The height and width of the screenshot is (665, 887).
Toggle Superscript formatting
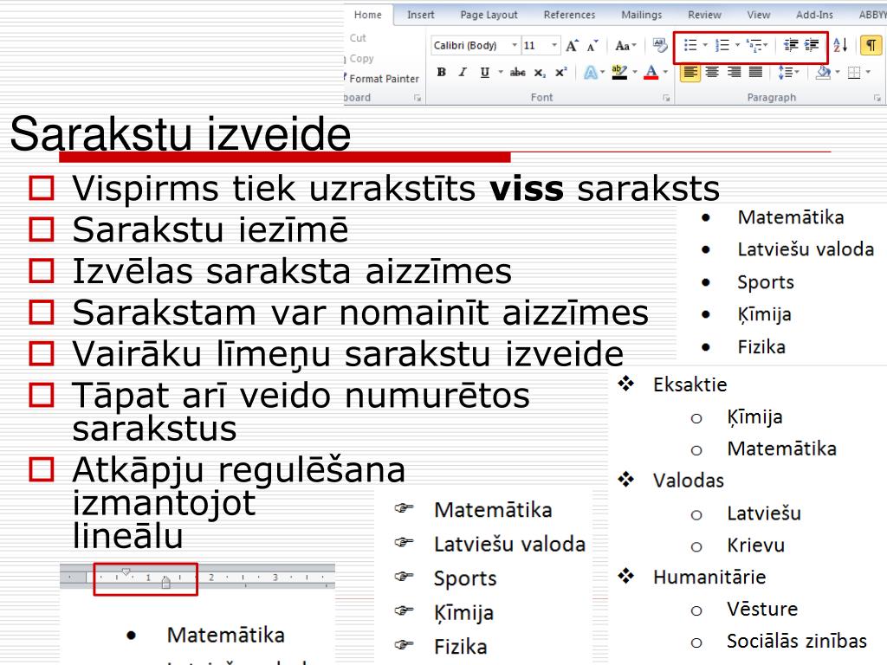point(560,73)
